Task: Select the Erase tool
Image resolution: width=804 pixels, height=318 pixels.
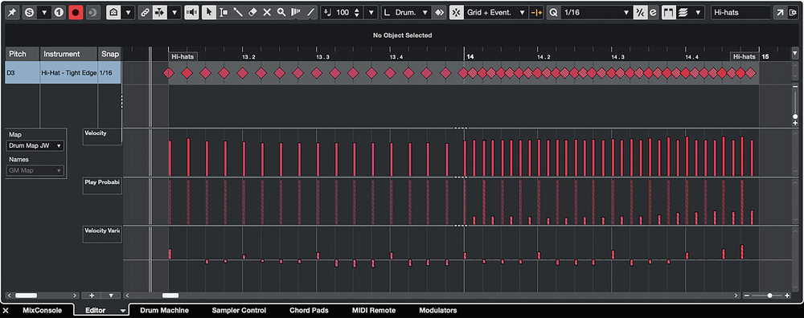Action: point(252,12)
